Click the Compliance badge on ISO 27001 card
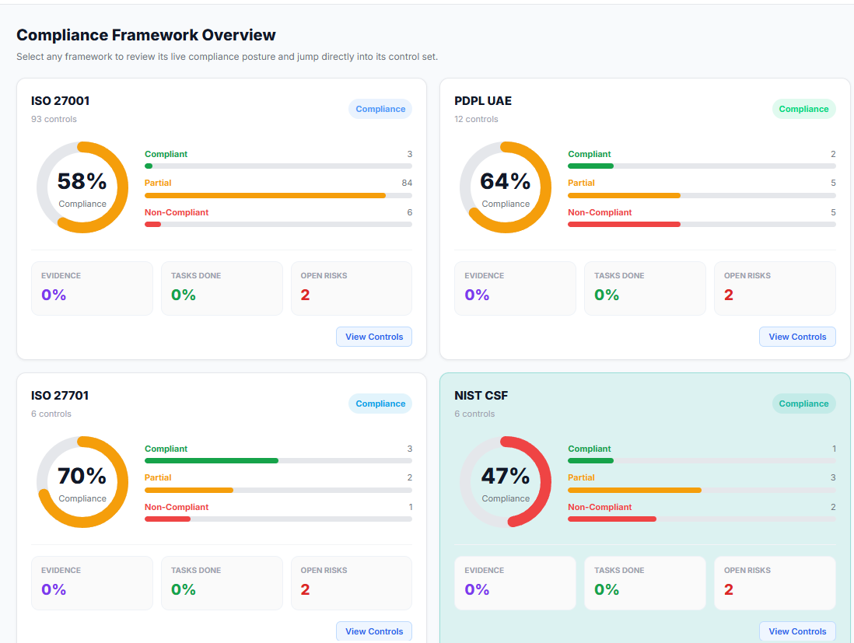This screenshot has width=854, height=643. click(380, 109)
